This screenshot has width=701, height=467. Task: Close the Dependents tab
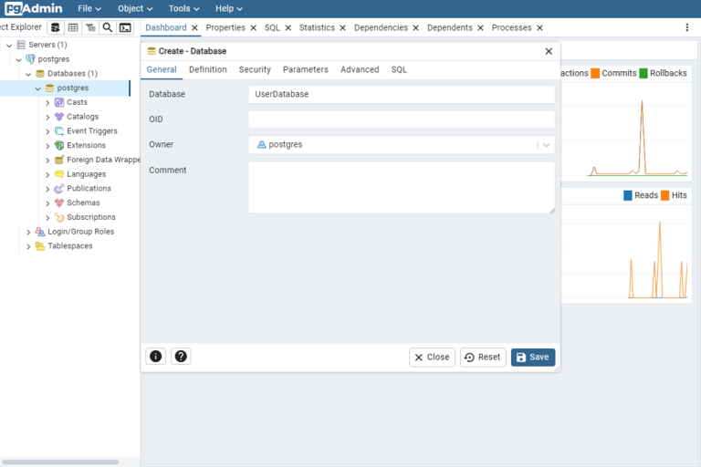481,27
